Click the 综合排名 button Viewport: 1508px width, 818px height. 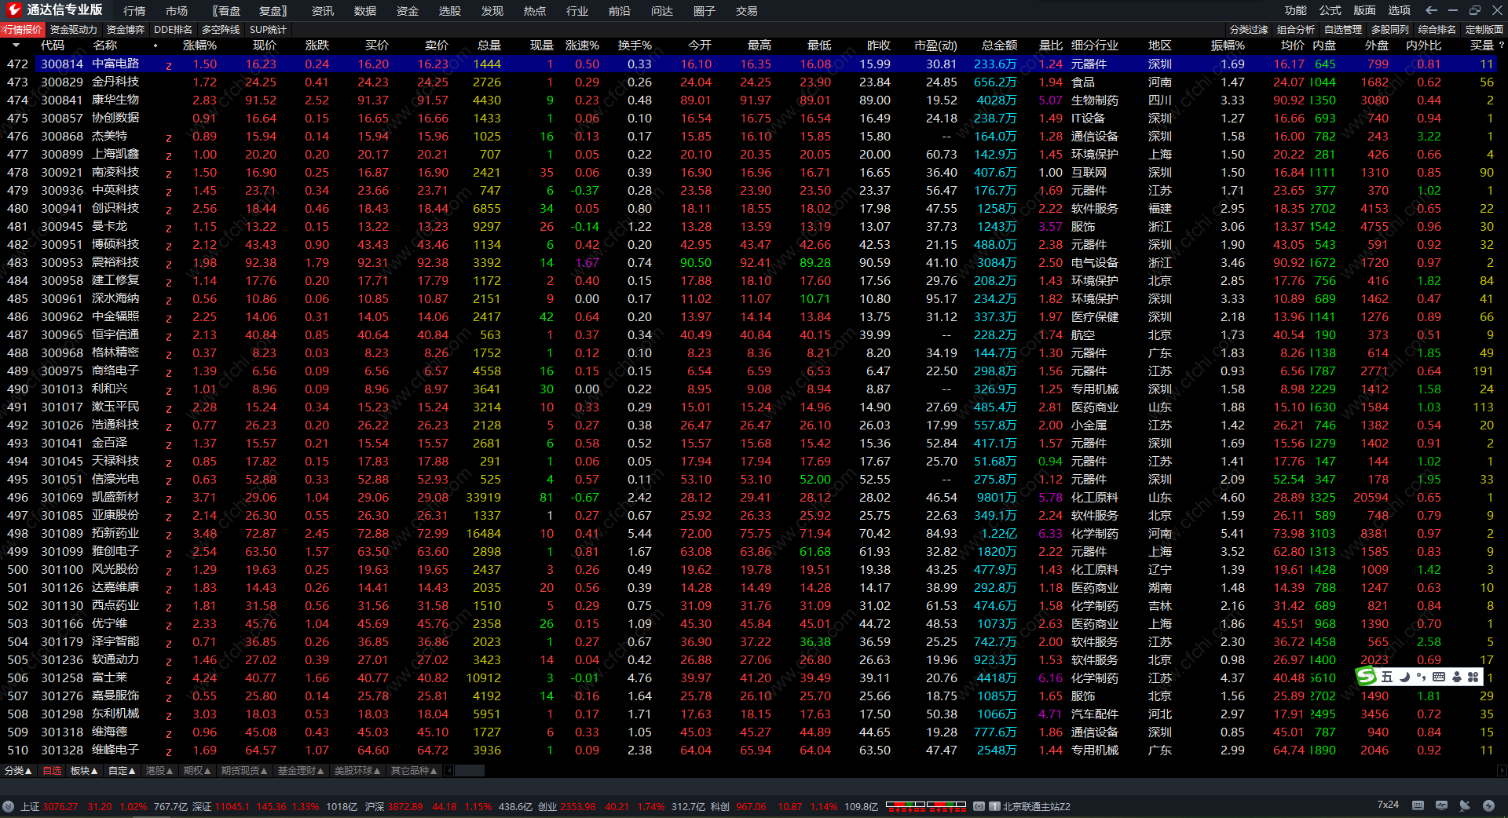coord(1437,30)
